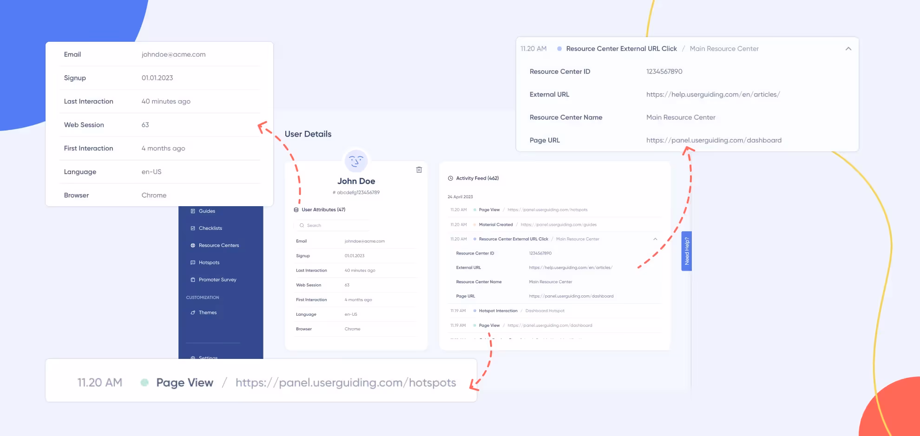Click the Guides sidebar icon
Image resolution: width=920 pixels, height=436 pixels.
coord(193,211)
